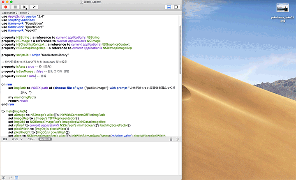The width and height of the screenshot is (296, 180).
Task: Click the "Foundation" framework text
Action: 34,23
